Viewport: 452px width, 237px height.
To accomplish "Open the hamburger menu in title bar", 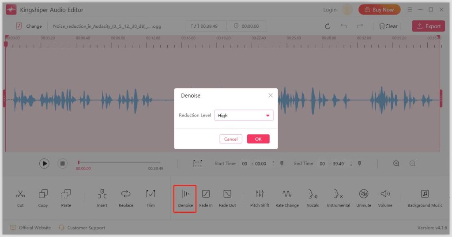I will (x=410, y=10).
